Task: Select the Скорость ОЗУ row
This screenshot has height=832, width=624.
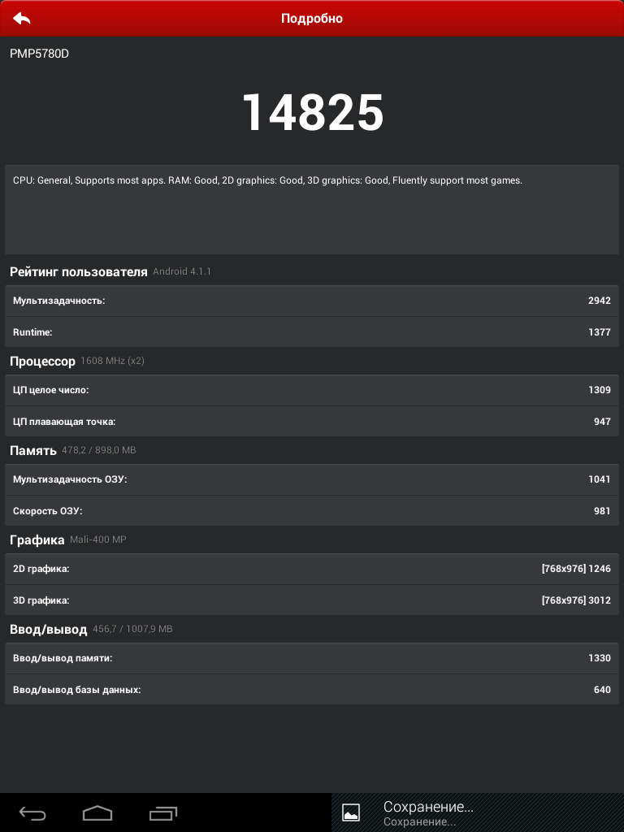Action: [x=312, y=511]
